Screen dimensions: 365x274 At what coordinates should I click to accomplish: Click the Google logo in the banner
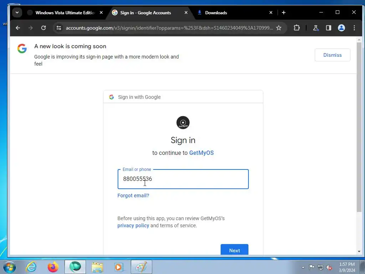pos(22,49)
